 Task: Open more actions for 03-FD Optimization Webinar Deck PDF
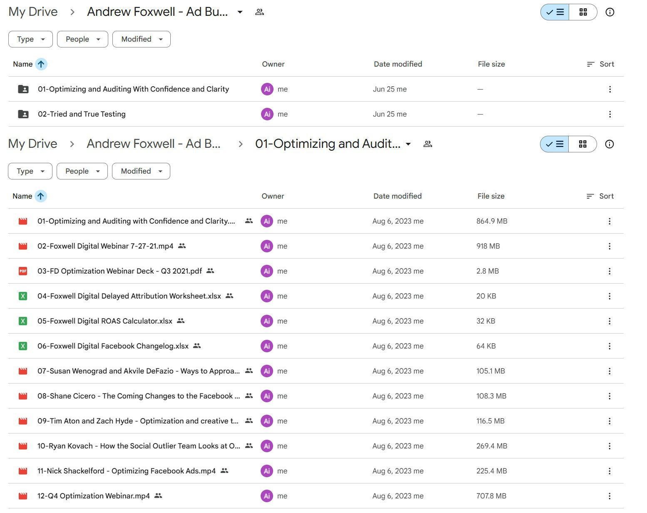[609, 271]
